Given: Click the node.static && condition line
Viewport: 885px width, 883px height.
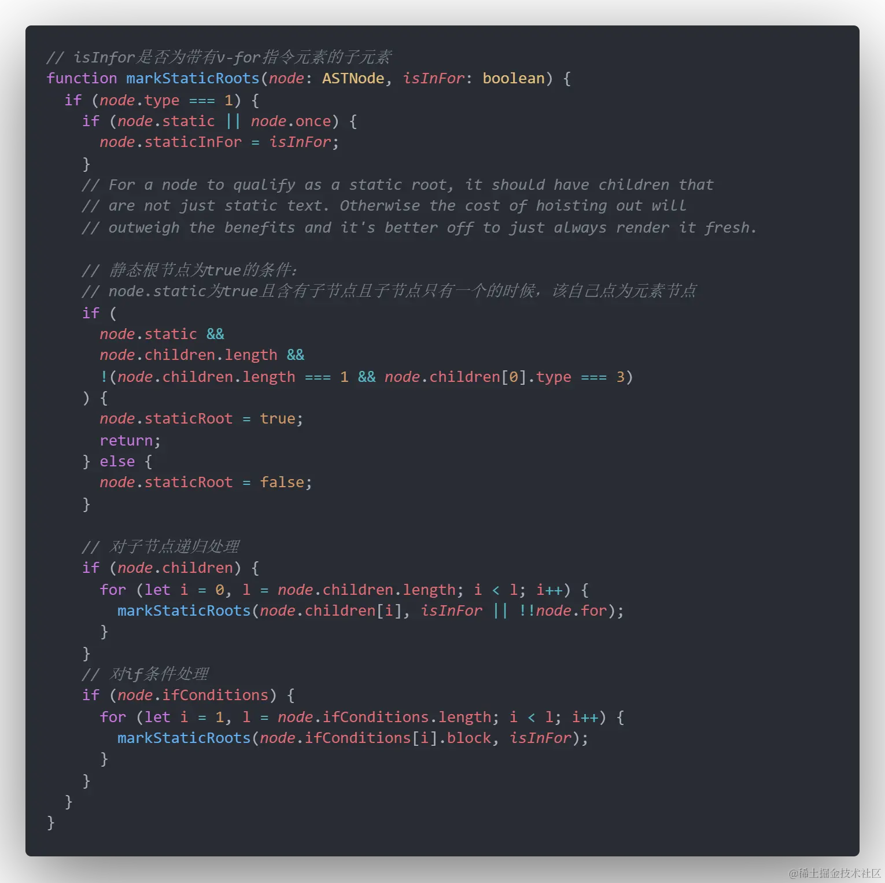Looking at the screenshot, I should pos(162,334).
